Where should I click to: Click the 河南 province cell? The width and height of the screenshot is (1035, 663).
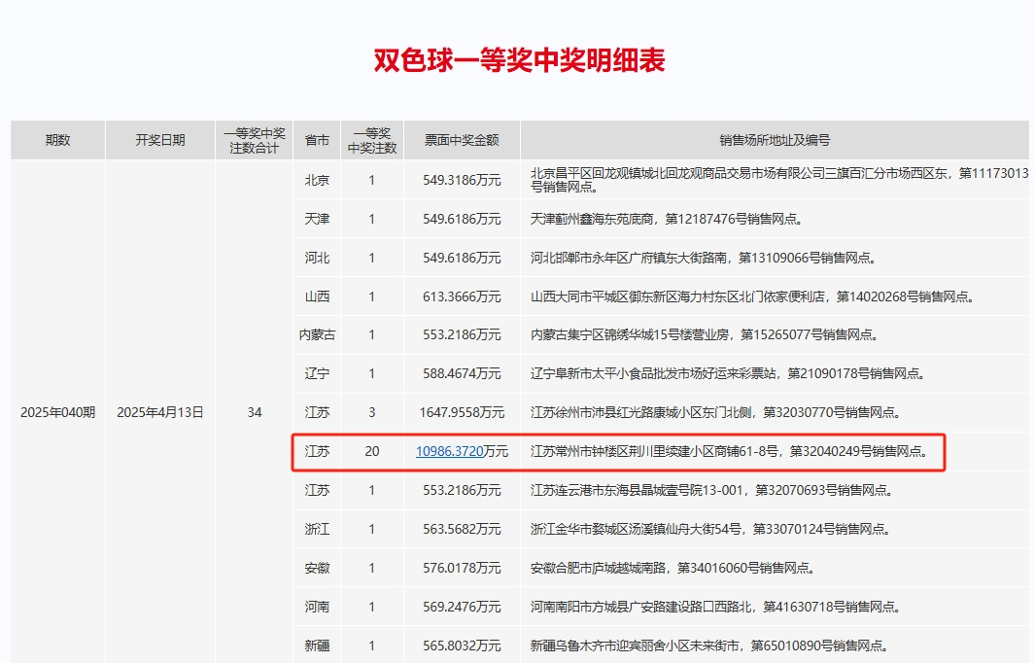click(317, 607)
